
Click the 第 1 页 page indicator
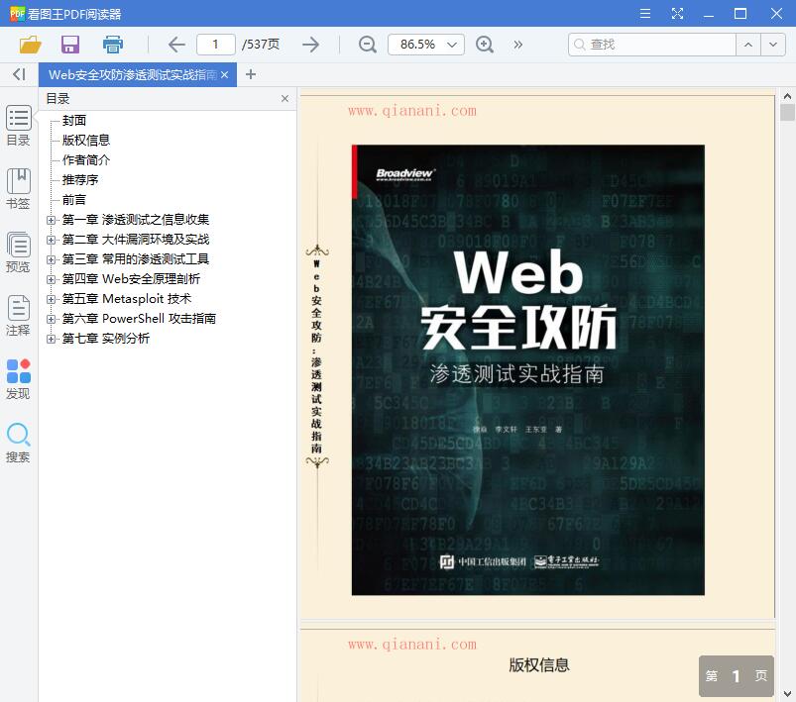(x=737, y=675)
